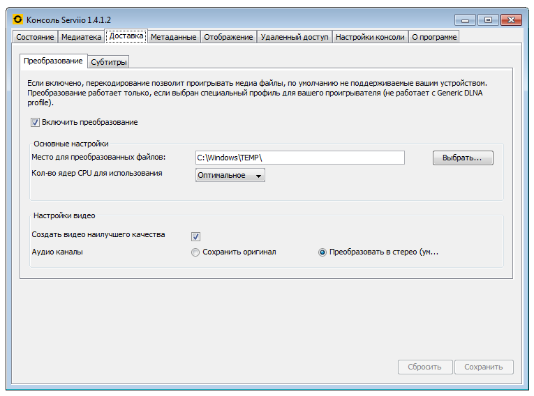Switch to the Медиатека tab
The height and width of the screenshot is (396, 534).
pos(82,37)
